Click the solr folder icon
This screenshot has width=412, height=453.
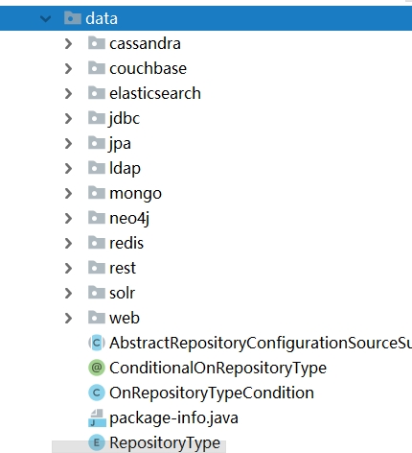click(97, 293)
